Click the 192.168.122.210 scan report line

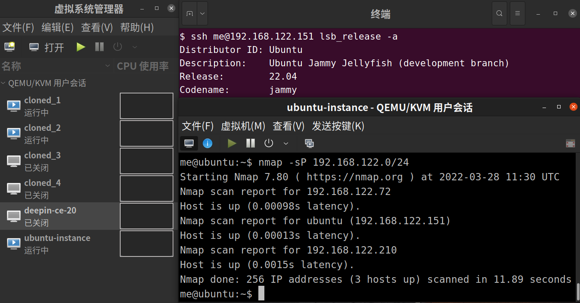(x=288, y=250)
